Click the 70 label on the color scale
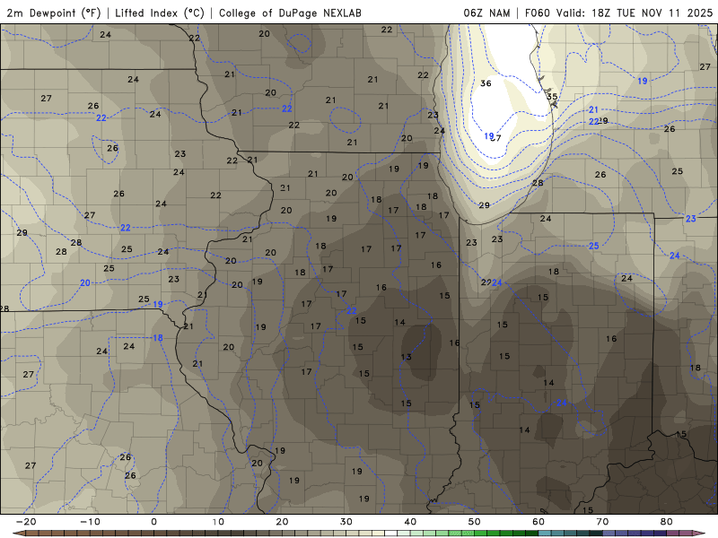Screen dimensions: 718x538 click(602, 522)
